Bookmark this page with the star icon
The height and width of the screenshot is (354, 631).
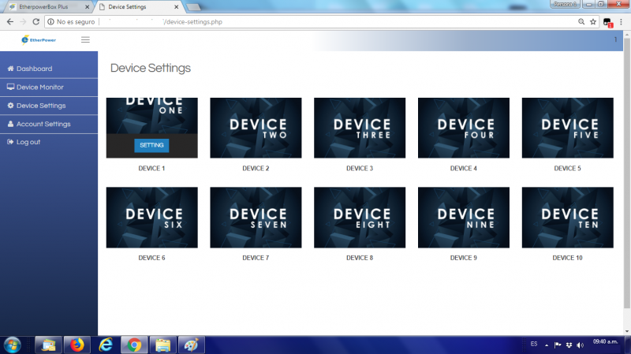tap(592, 21)
